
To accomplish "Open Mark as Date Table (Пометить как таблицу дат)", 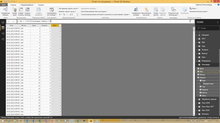I will 173,12.
